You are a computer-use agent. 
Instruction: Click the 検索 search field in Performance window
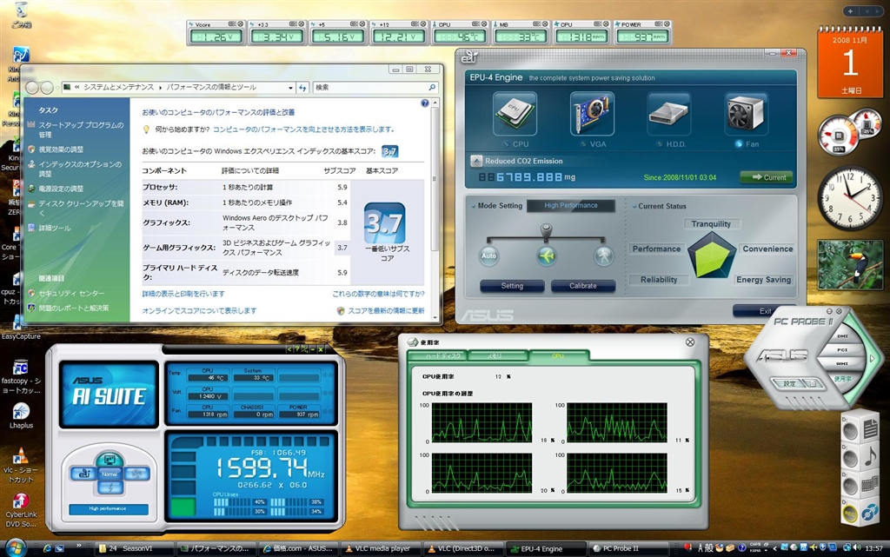click(x=375, y=88)
